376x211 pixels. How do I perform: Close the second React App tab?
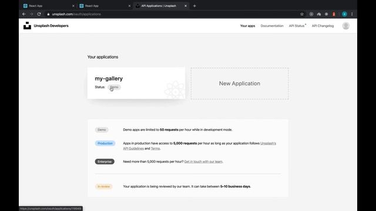pyautogui.click(x=129, y=6)
